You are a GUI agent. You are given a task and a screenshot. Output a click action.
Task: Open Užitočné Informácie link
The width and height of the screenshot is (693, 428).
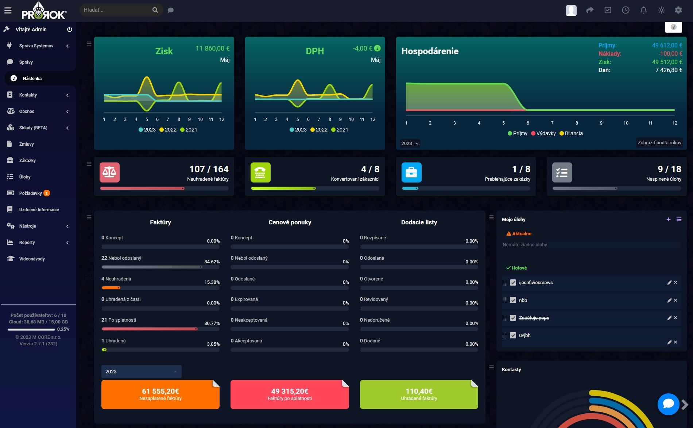(38, 210)
